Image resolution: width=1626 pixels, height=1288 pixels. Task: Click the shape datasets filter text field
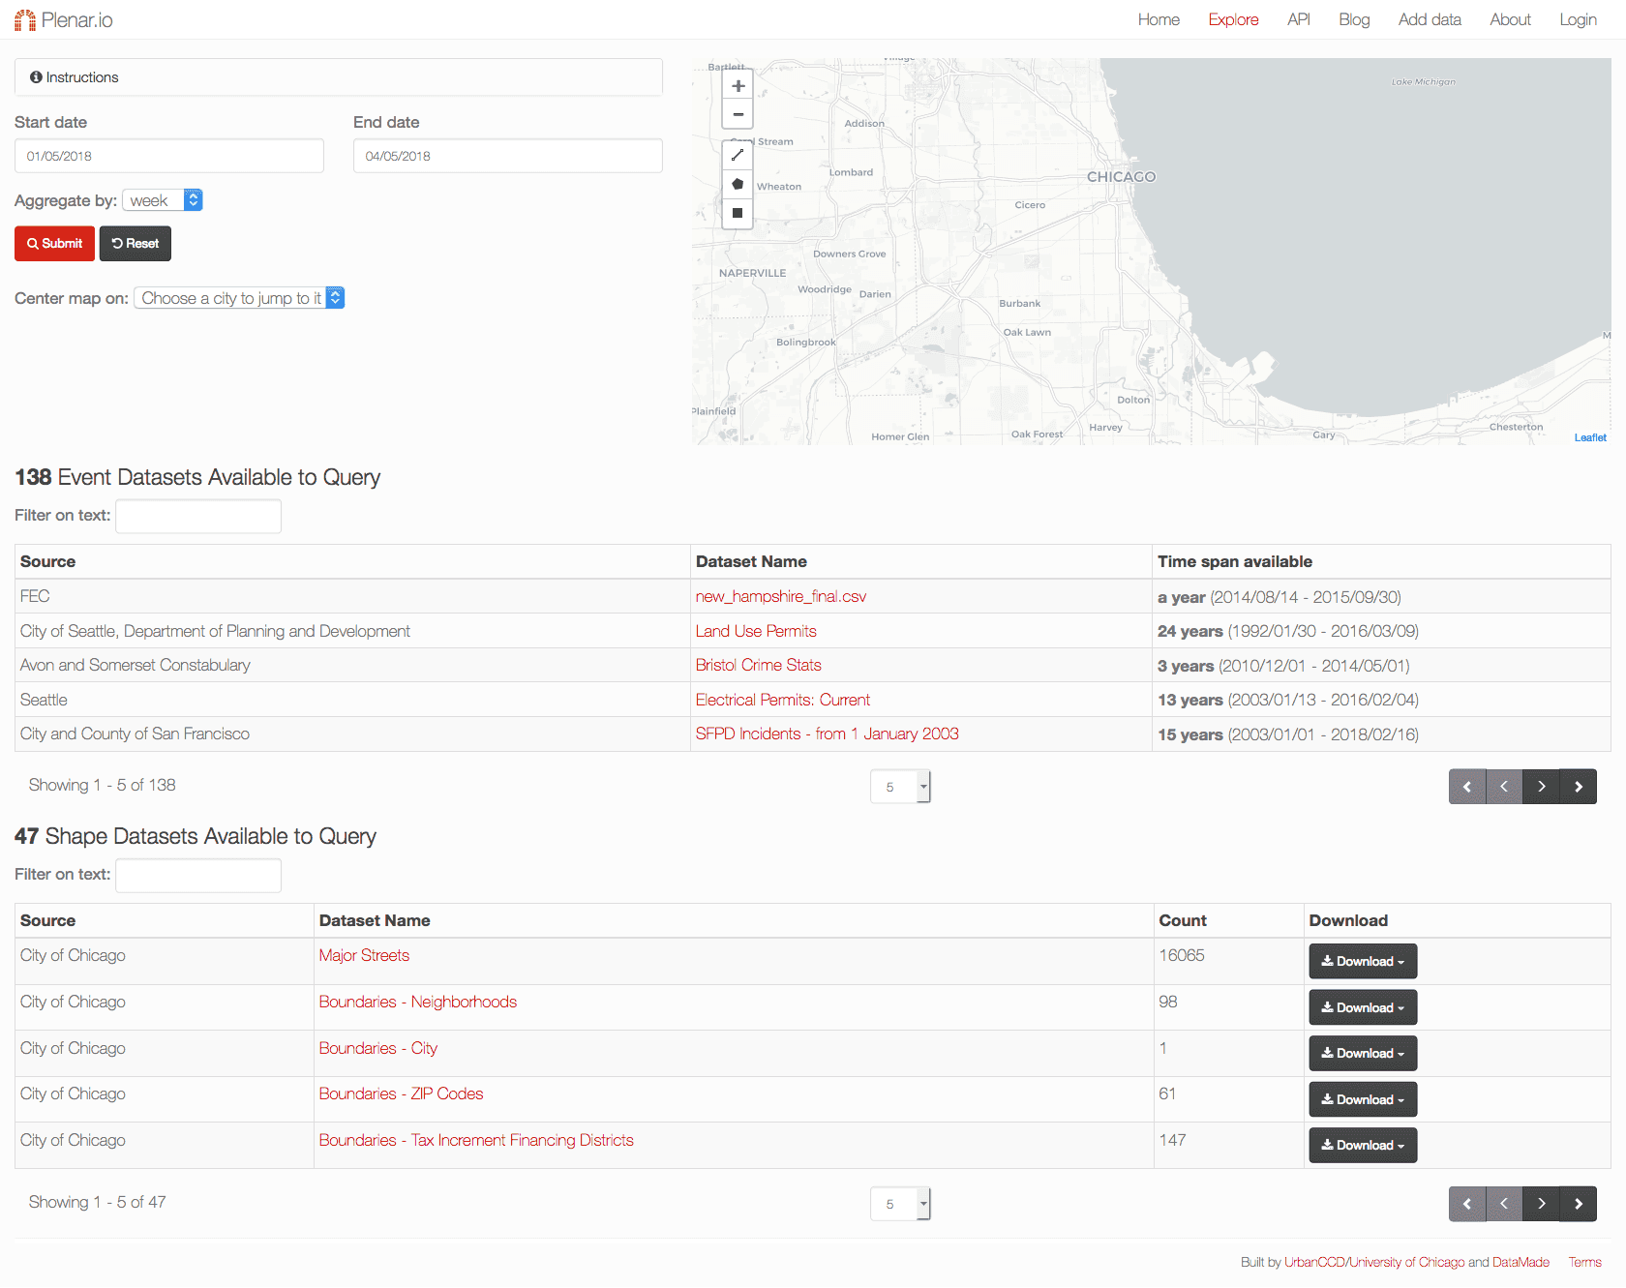198,875
